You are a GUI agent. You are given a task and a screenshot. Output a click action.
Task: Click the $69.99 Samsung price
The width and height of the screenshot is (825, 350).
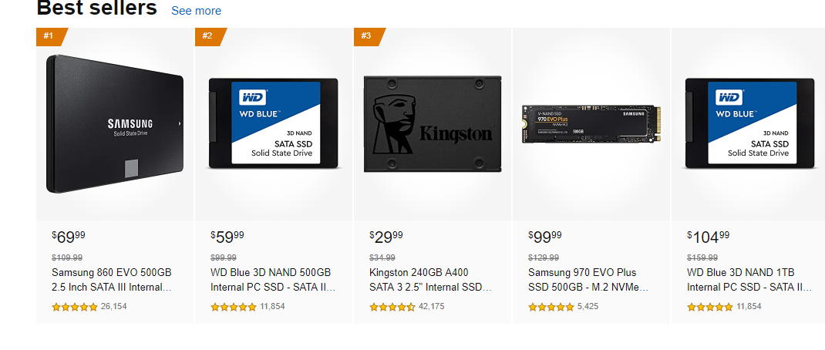point(69,237)
